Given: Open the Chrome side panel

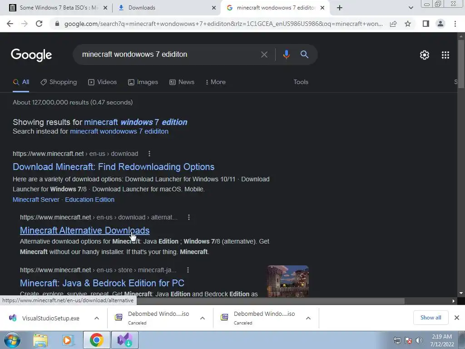Looking at the screenshot, I should [x=426, y=24].
